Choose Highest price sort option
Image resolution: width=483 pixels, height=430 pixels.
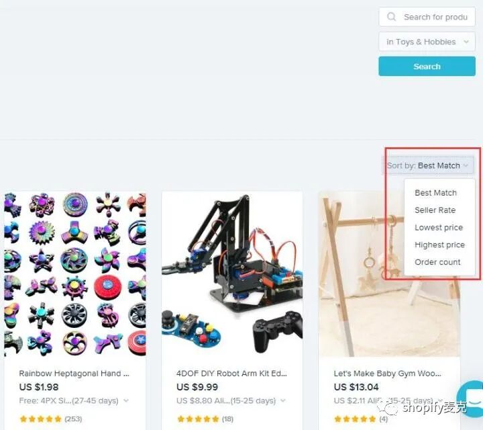439,245
